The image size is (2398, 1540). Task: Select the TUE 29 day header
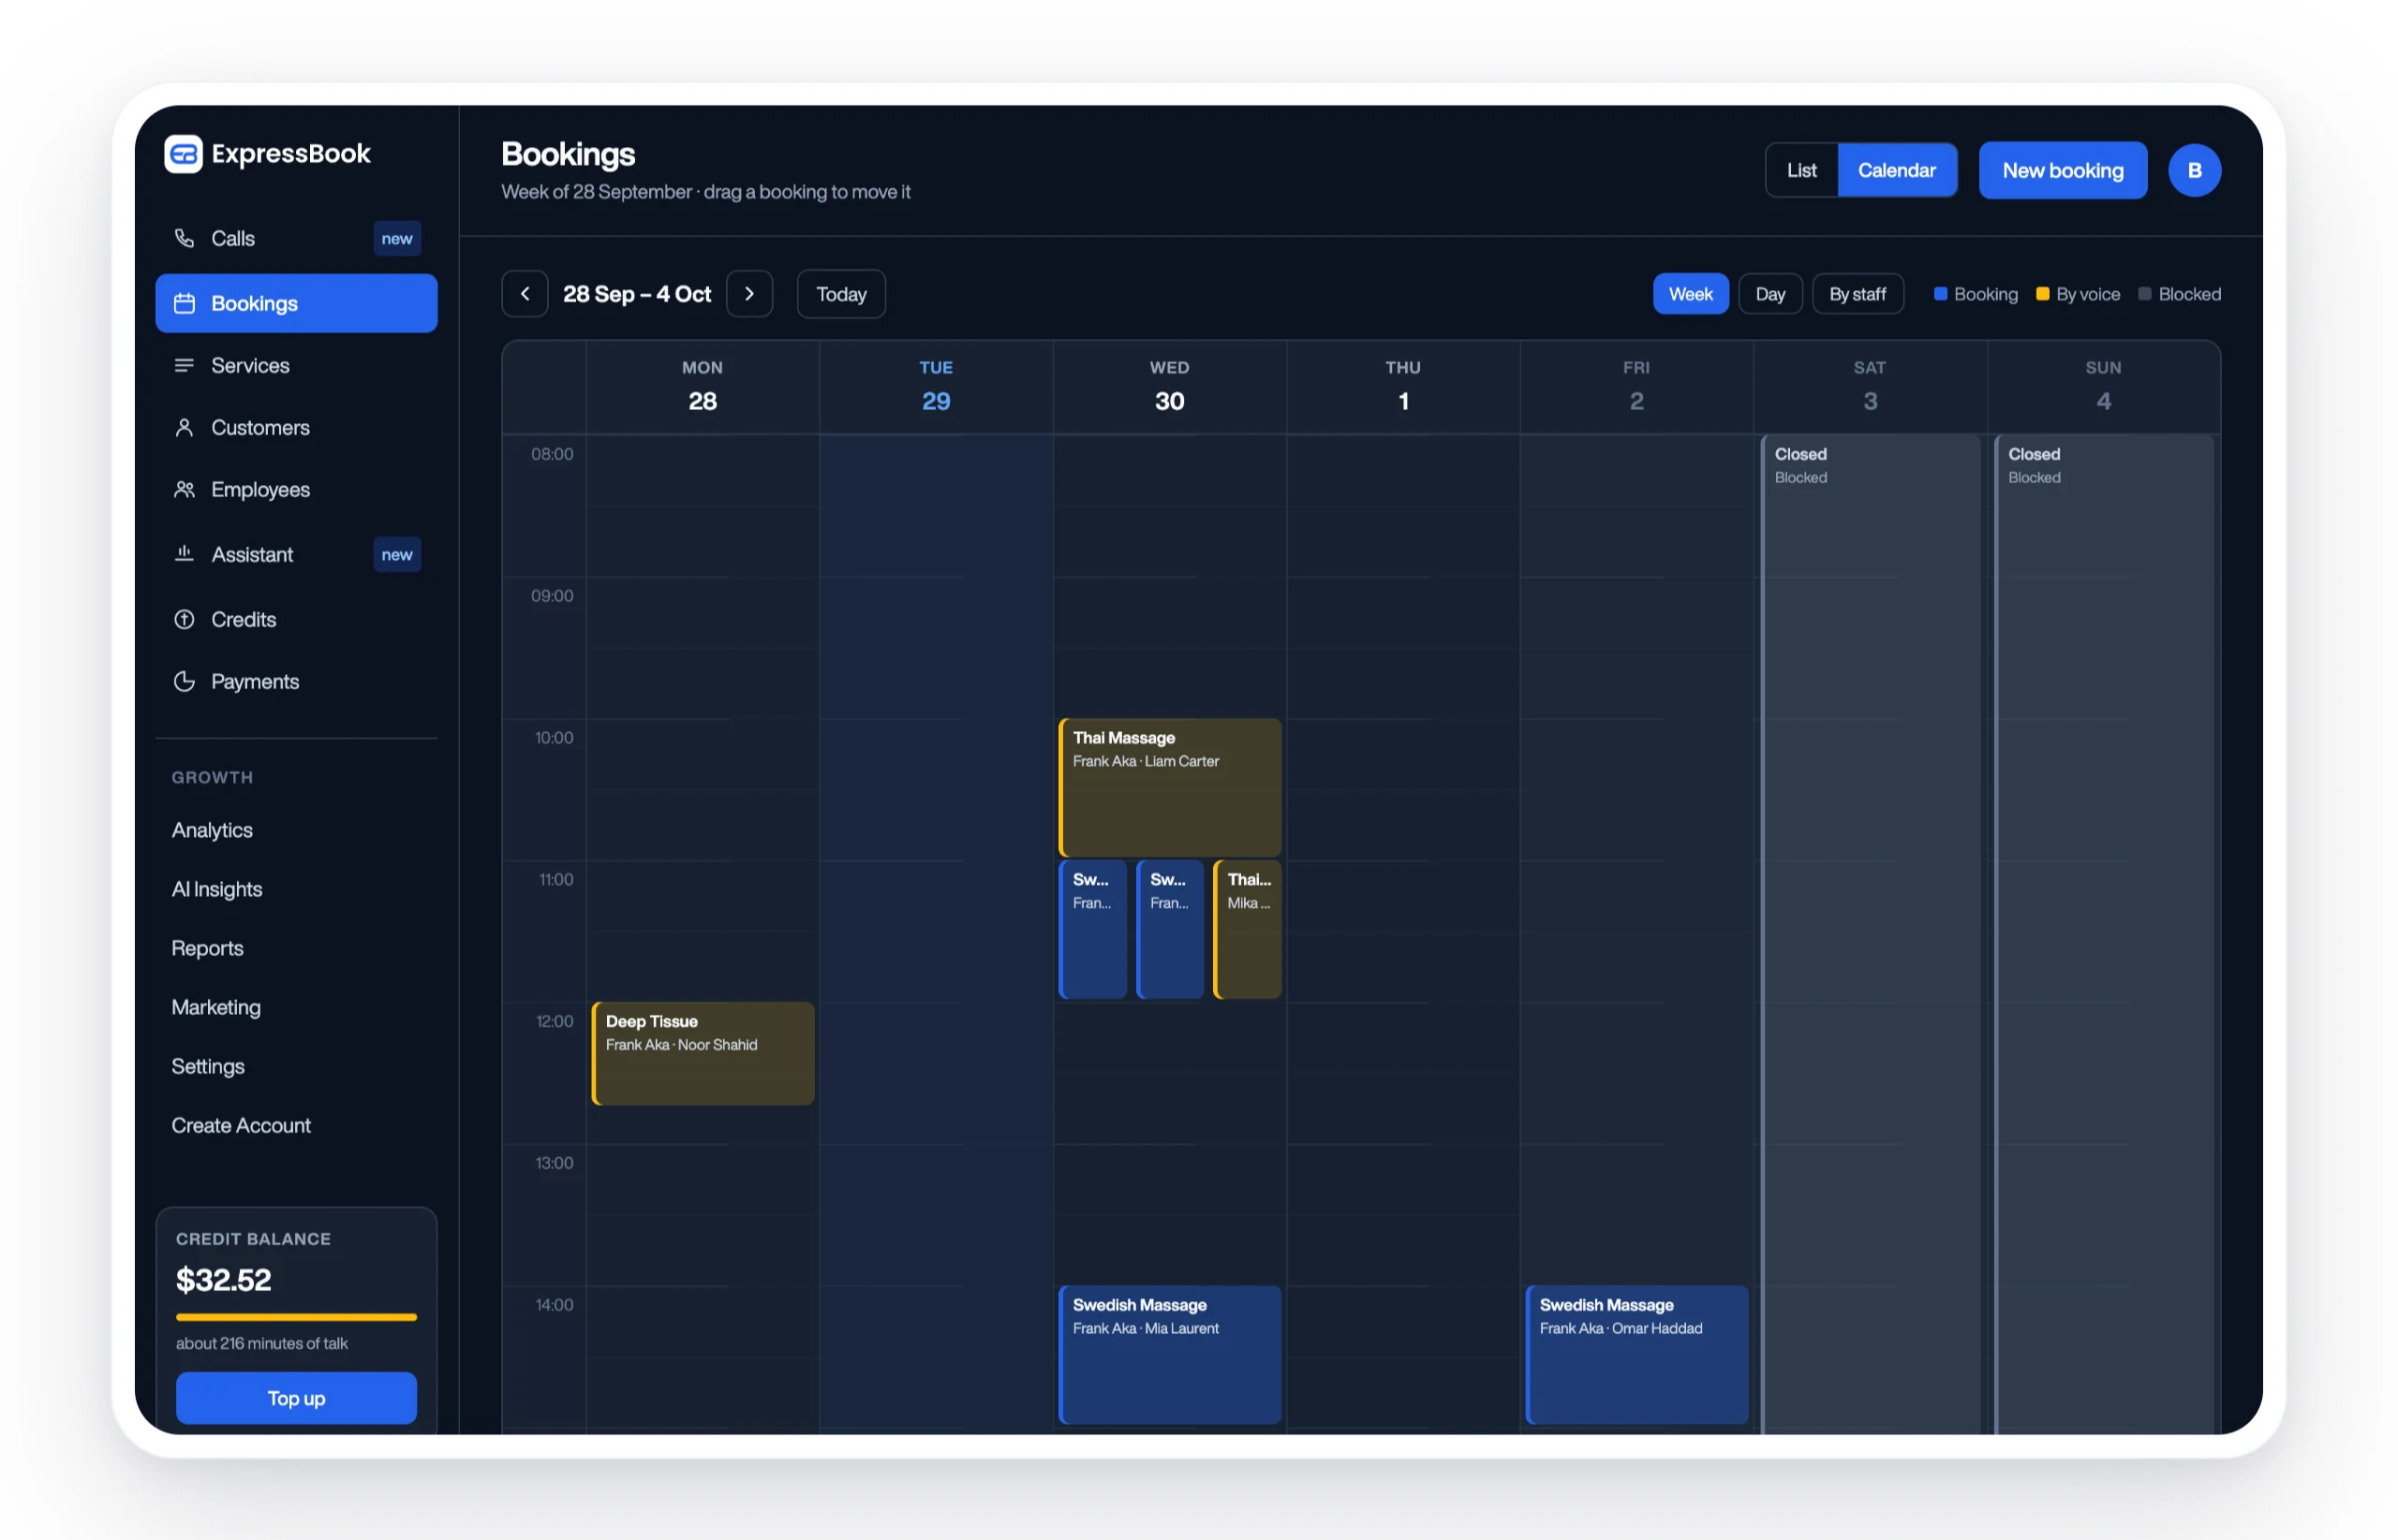tap(936, 386)
